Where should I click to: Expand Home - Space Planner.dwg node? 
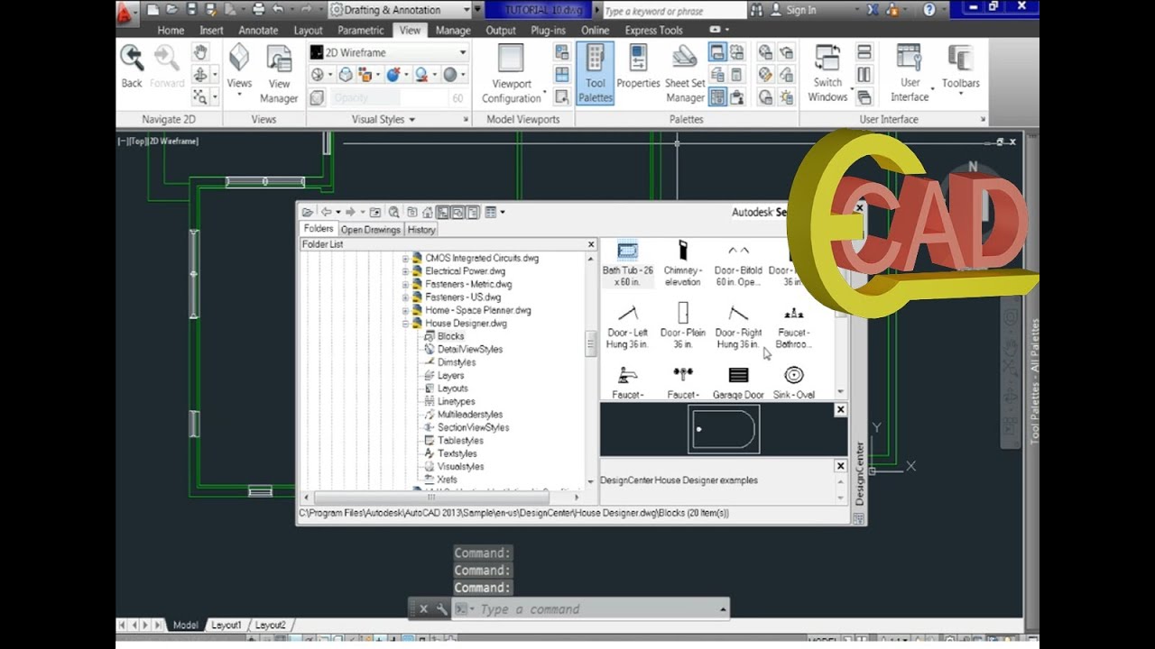(406, 310)
